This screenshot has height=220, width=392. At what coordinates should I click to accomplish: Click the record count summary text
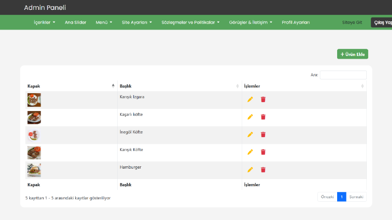(x=68, y=198)
